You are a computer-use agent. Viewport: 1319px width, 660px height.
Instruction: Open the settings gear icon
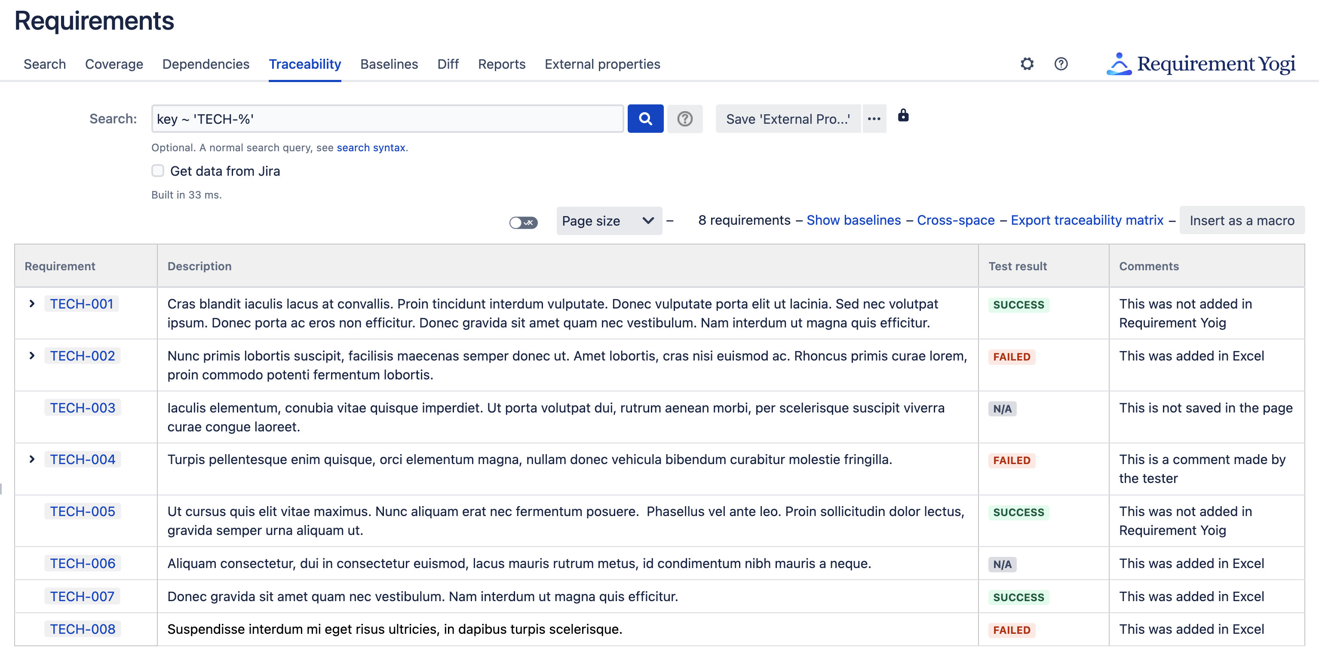click(1027, 64)
